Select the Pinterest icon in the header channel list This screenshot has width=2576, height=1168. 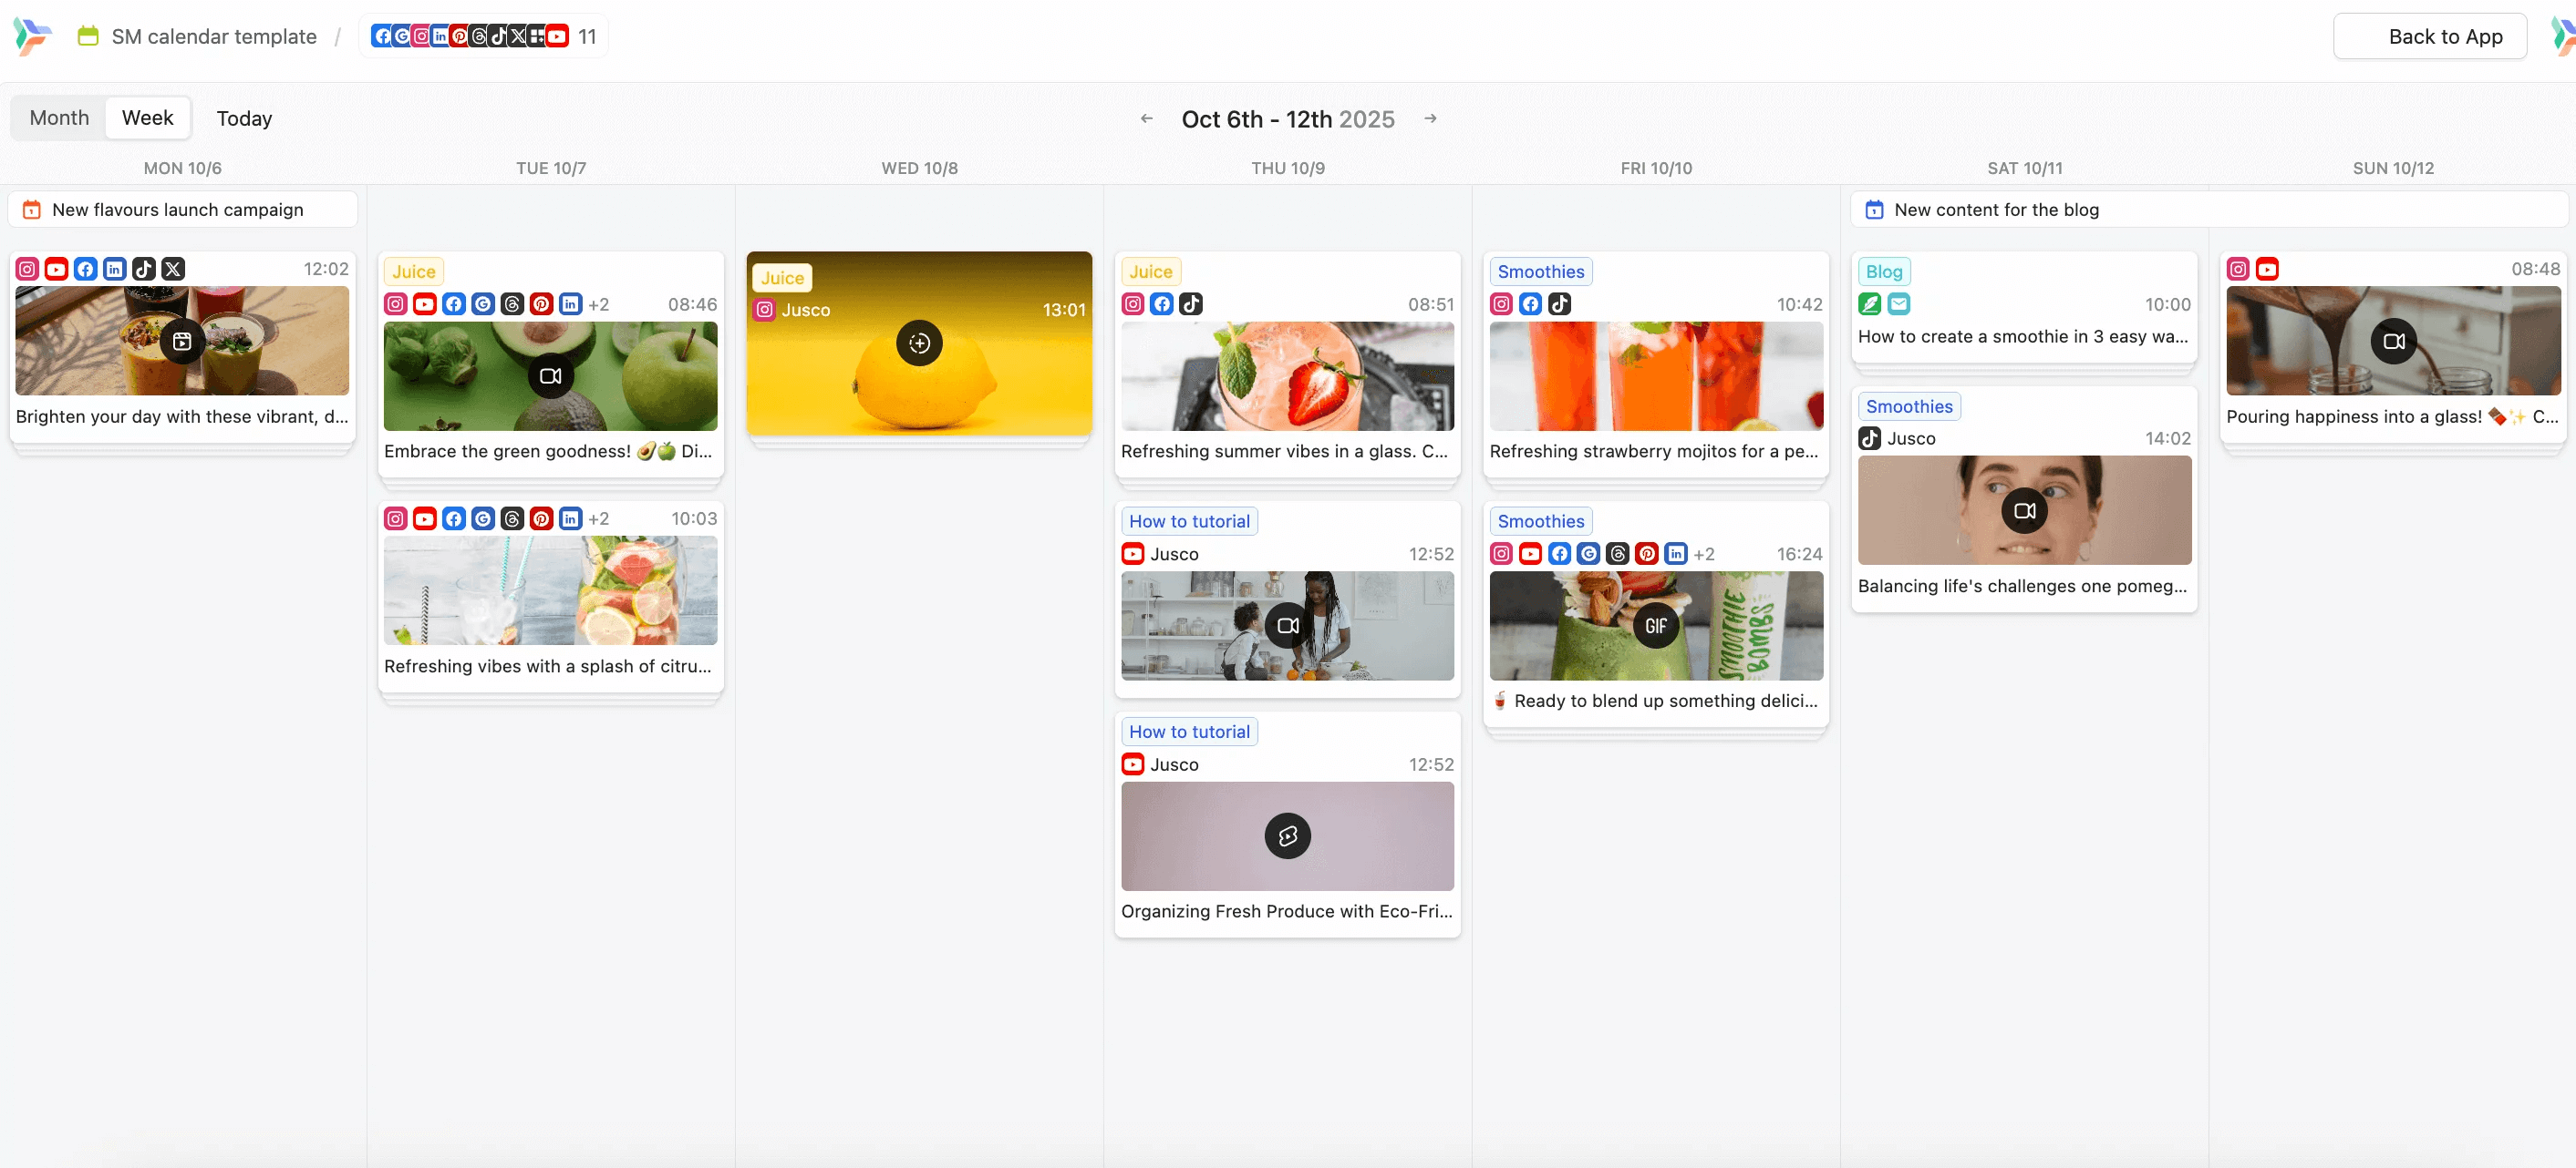point(459,35)
